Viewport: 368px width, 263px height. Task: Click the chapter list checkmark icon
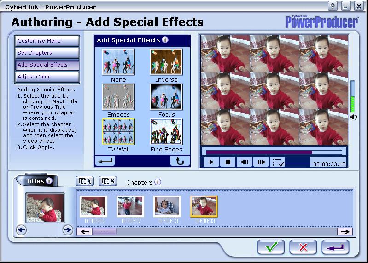point(278,162)
